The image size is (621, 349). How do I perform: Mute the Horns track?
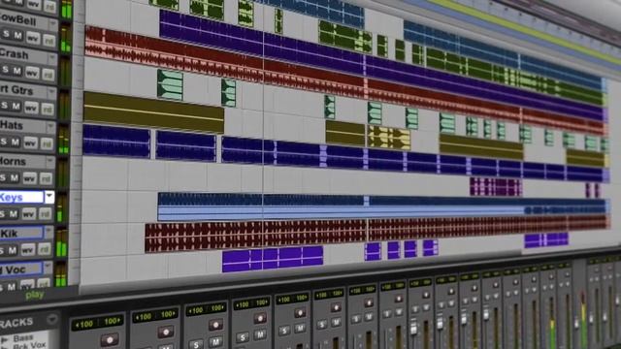[x=16, y=177]
